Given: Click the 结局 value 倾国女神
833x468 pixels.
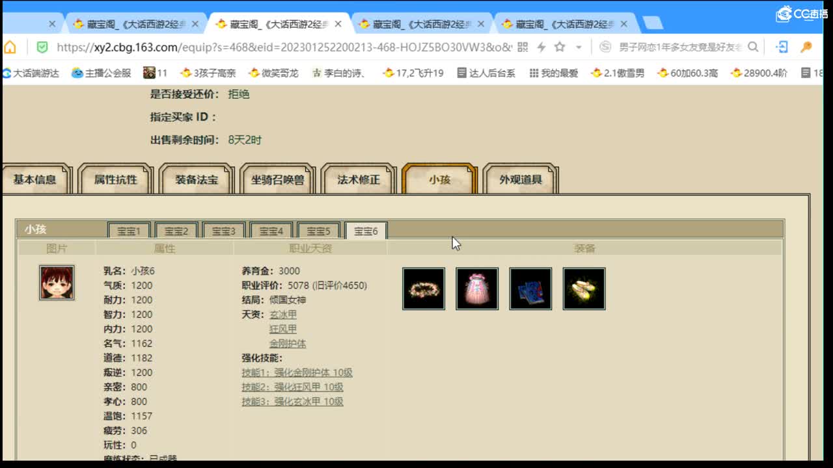Looking at the screenshot, I should 288,300.
